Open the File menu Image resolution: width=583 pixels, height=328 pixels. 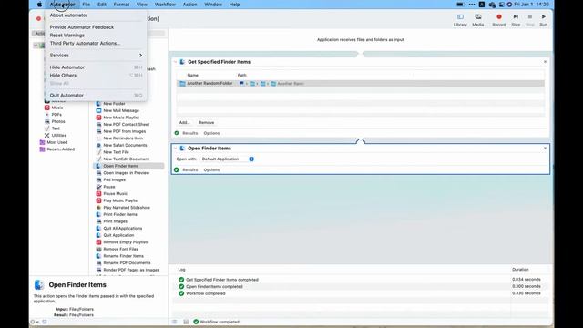pos(87,5)
